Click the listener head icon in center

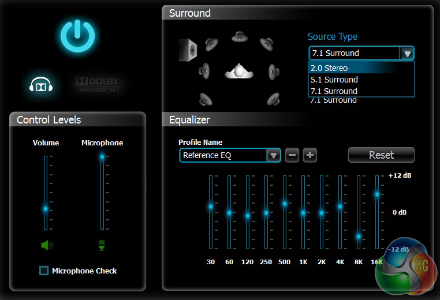tap(239, 70)
